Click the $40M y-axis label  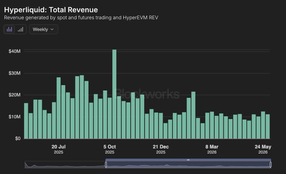(x=14, y=51)
